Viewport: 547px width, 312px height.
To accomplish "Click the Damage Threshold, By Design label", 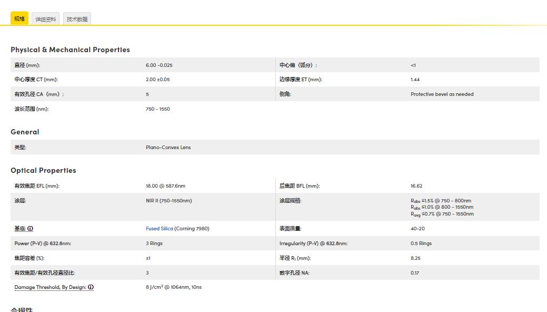I will coord(50,287).
